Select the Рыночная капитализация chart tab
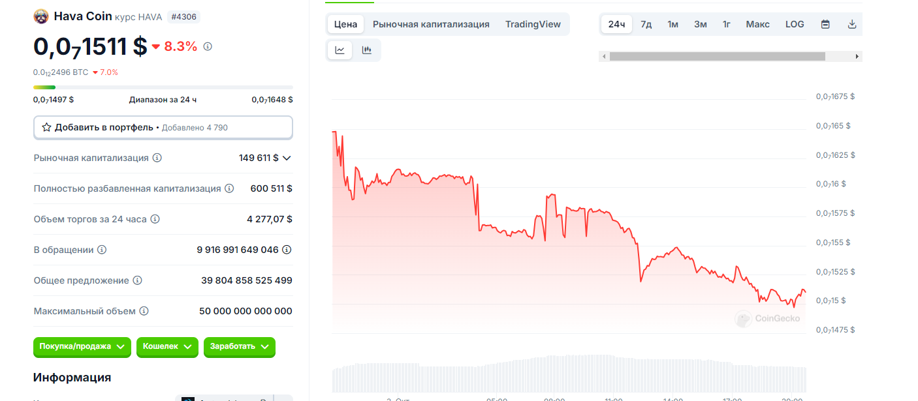This screenshot has height=401, width=918. (431, 24)
